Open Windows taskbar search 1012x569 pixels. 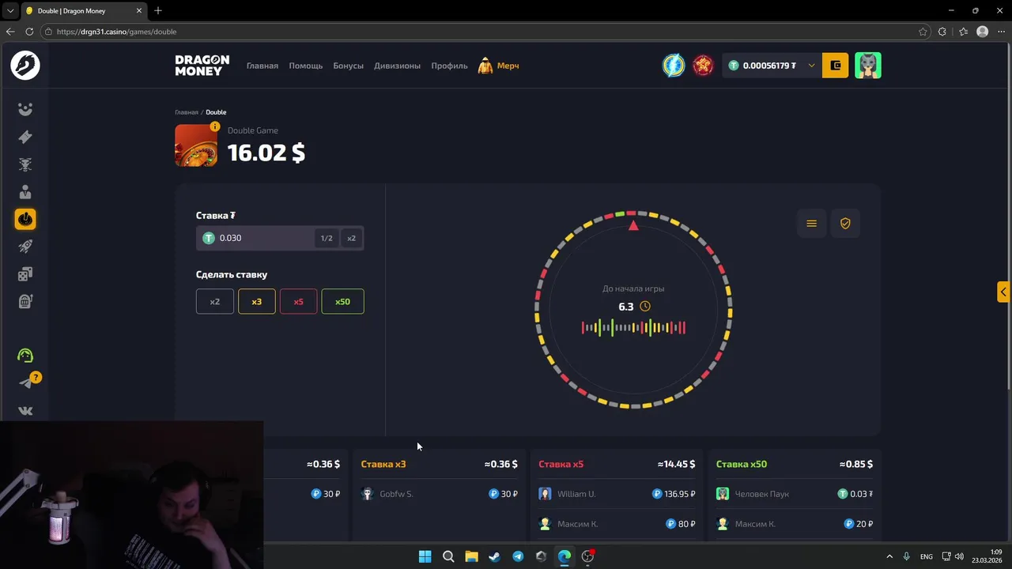[x=448, y=556]
